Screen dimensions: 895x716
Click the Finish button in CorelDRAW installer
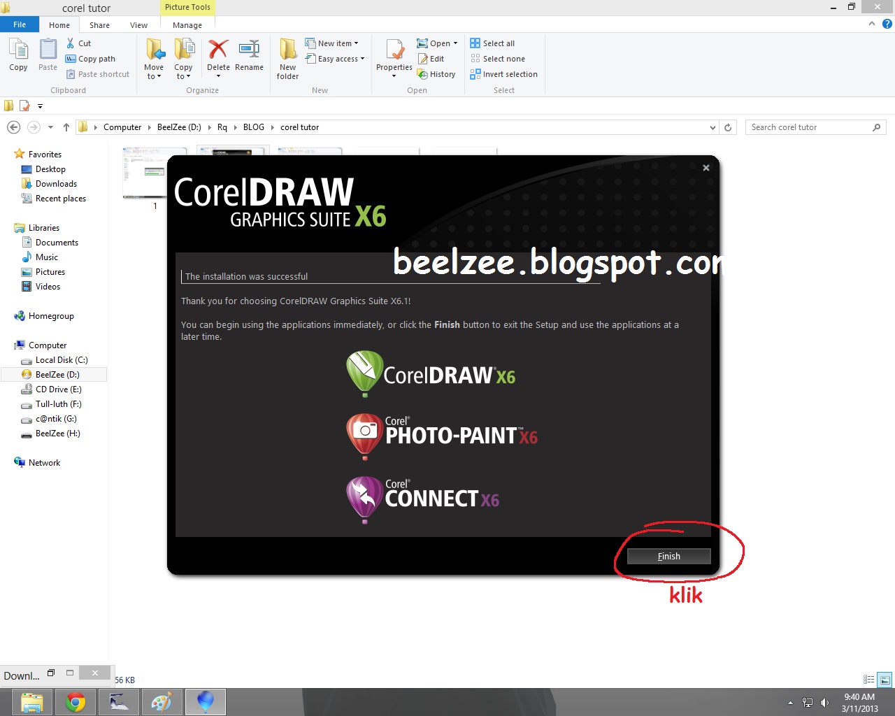tap(669, 556)
